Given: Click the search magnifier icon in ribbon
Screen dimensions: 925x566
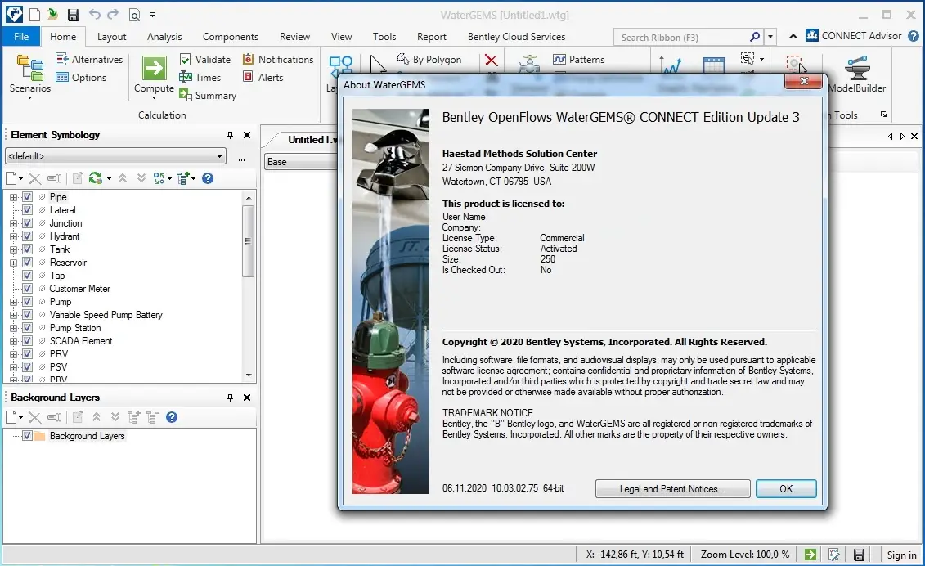Looking at the screenshot, I should tap(755, 37).
